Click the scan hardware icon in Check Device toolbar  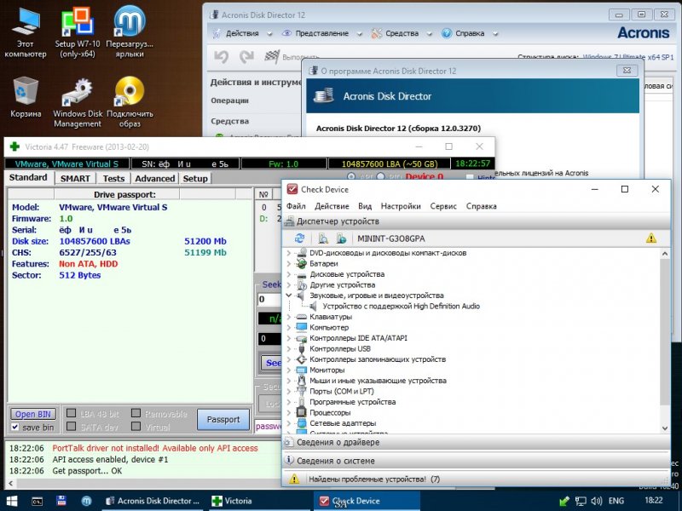click(x=323, y=238)
